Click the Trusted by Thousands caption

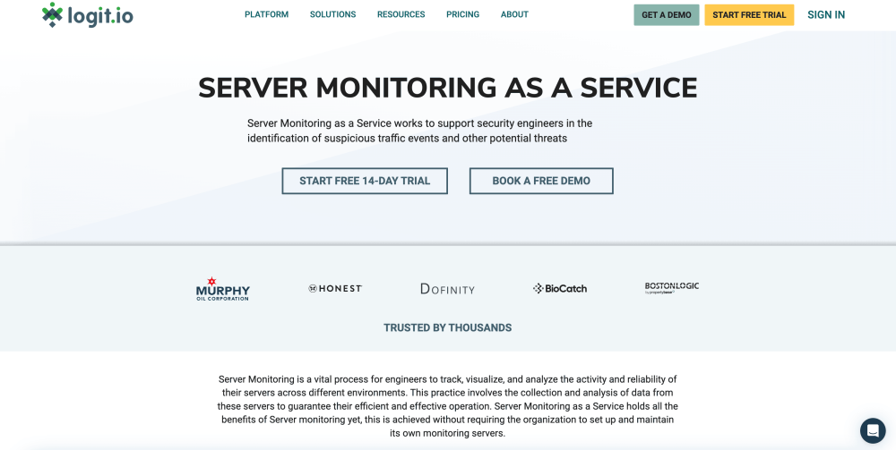447,327
